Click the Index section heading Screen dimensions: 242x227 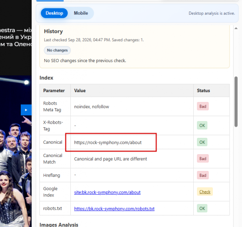[x=46, y=78]
